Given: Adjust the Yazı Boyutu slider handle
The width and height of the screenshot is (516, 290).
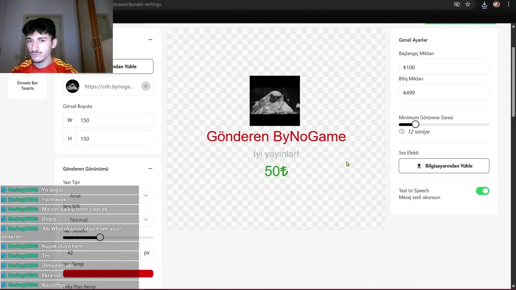Looking at the screenshot, I should pos(100,238).
